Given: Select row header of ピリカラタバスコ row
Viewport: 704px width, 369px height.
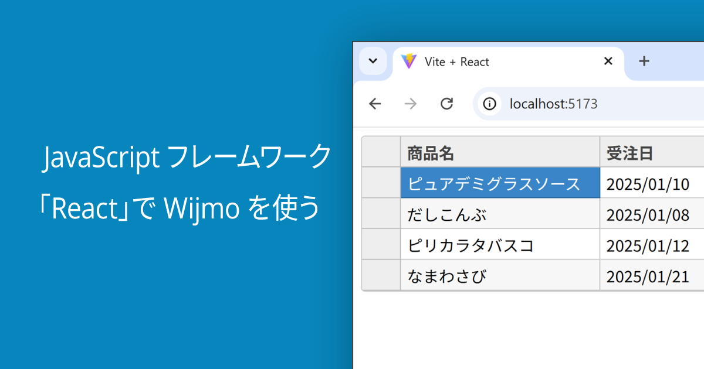Looking at the screenshot, I should [381, 244].
